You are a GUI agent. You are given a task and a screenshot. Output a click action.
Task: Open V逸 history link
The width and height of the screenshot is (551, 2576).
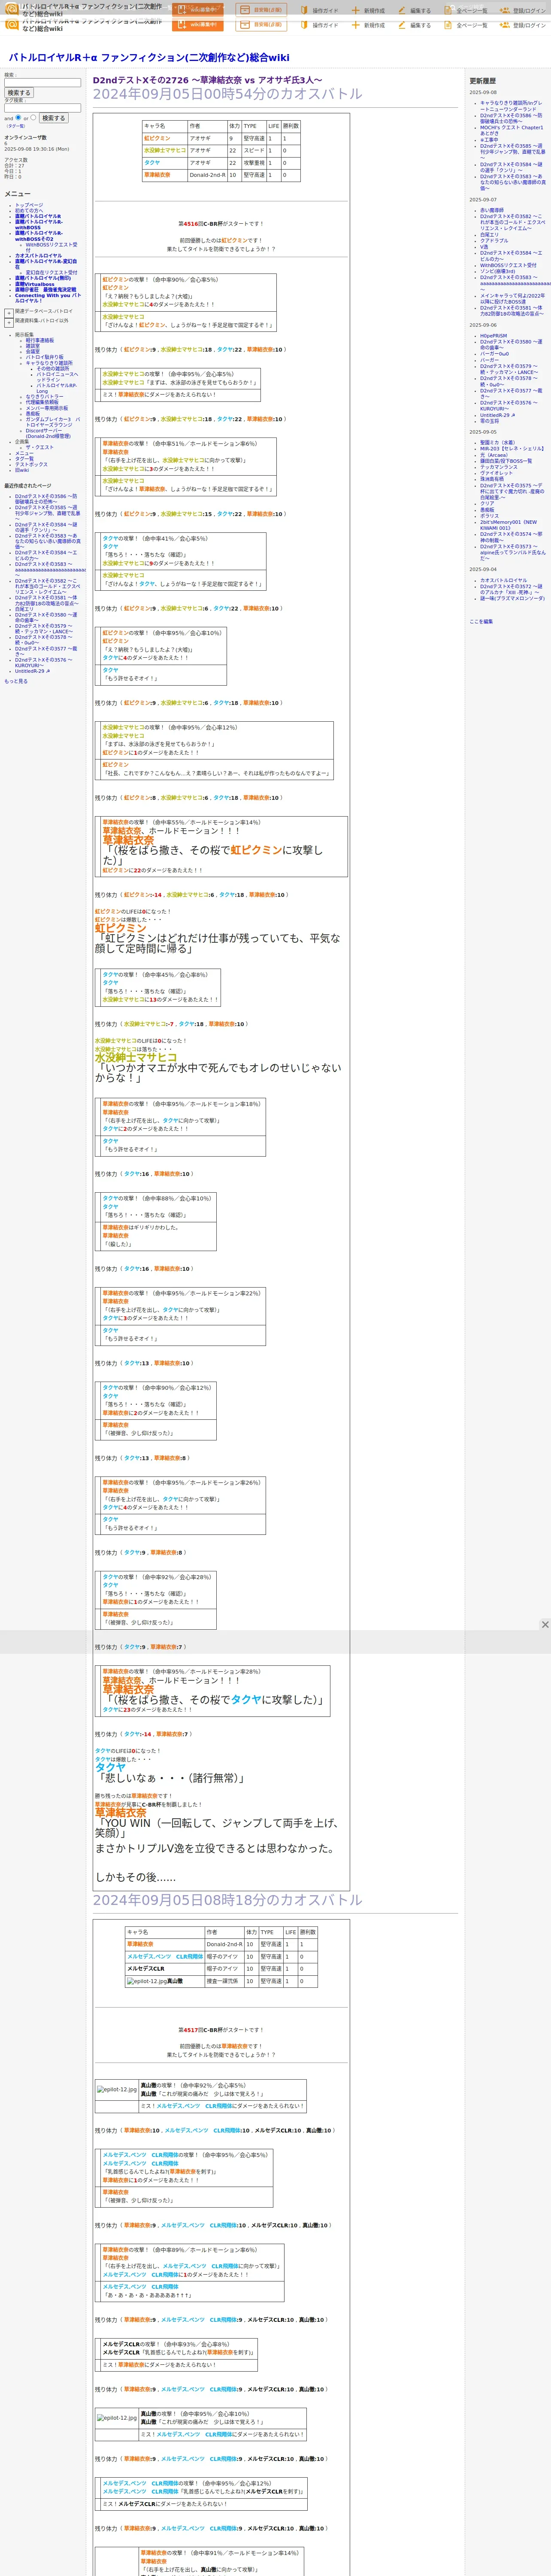point(484,247)
